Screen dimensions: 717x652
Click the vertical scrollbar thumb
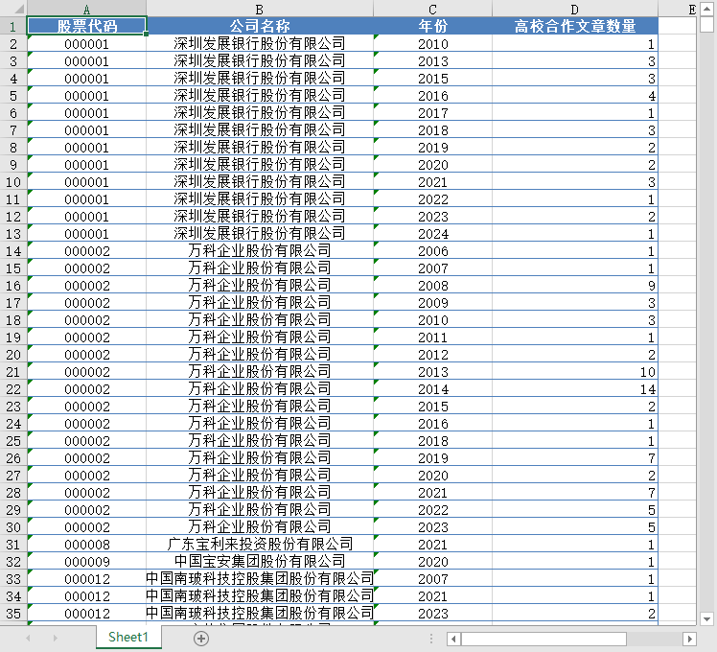coord(707,24)
